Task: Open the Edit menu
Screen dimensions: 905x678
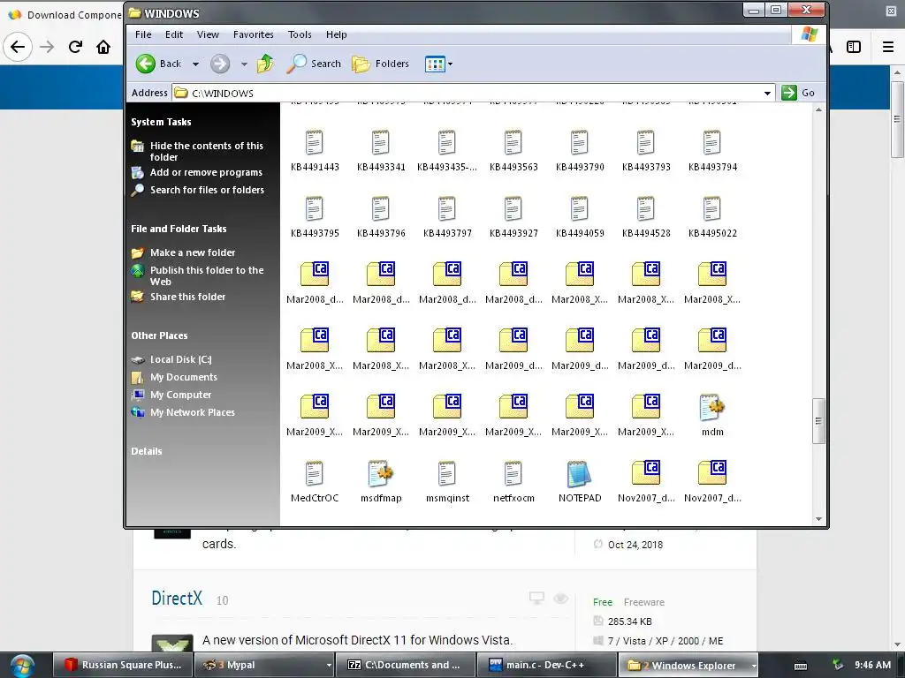Action: point(174,34)
